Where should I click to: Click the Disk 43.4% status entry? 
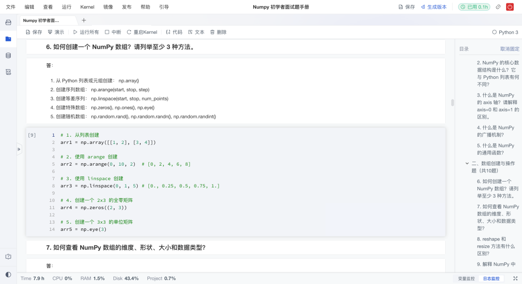pos(126,278)
